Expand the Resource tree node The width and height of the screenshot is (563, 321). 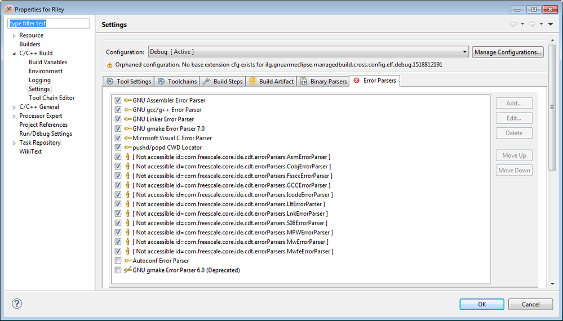(14, 35)
